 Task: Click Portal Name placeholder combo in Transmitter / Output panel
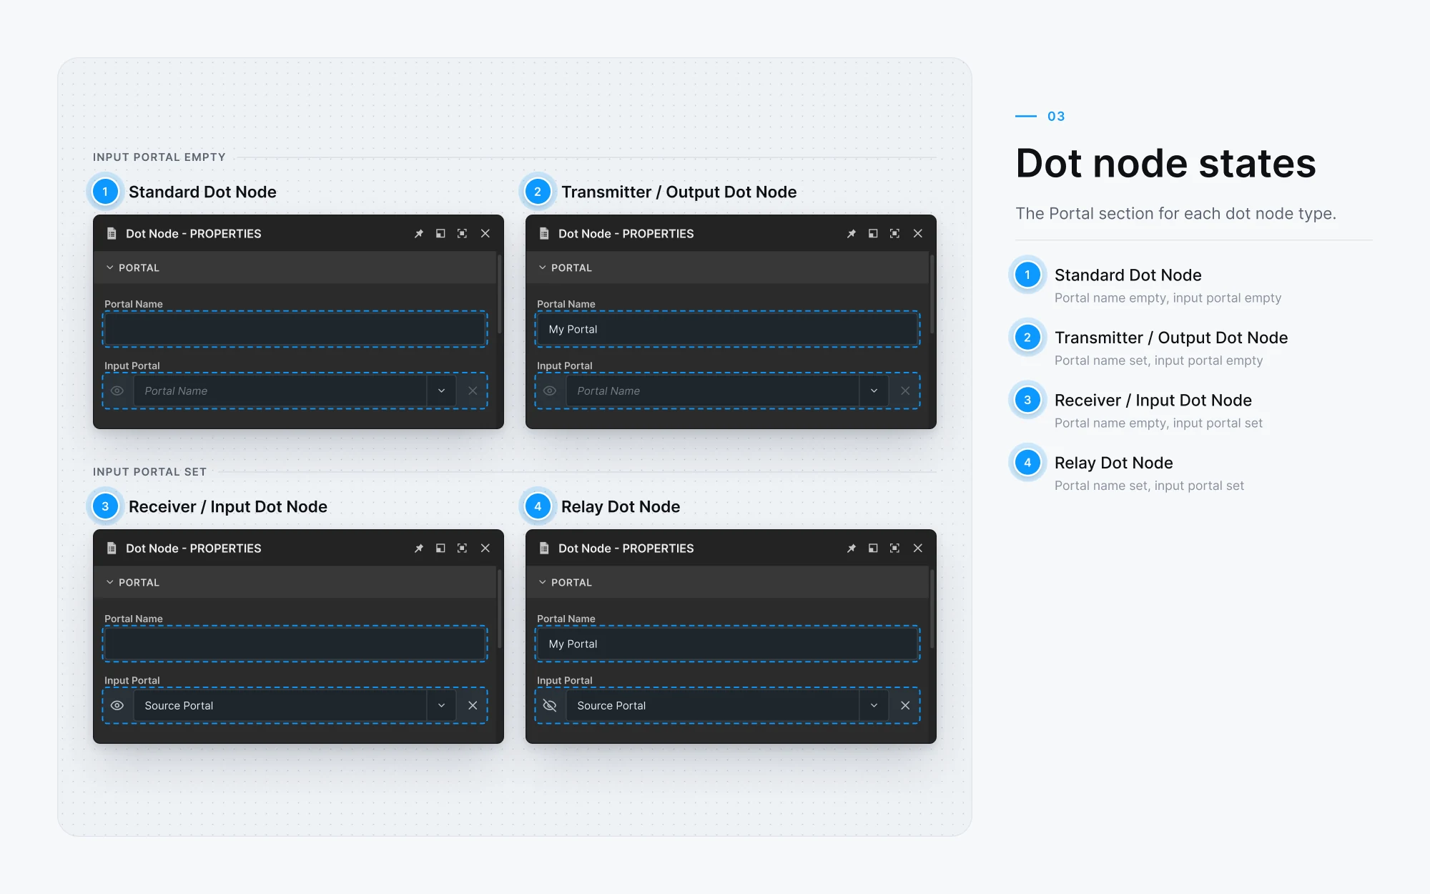(x=713, y=391)
